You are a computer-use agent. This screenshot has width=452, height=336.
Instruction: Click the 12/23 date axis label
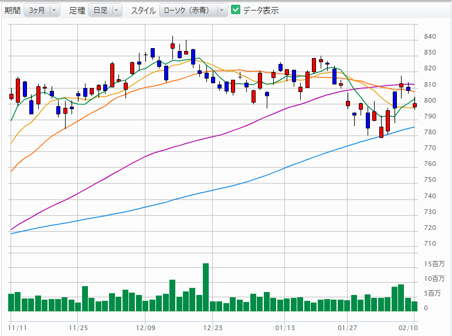click(213, 328)
